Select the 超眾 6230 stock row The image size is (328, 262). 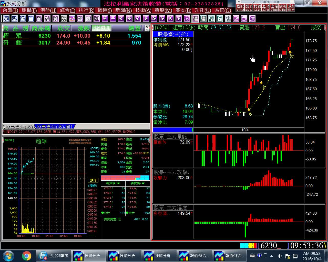point(76,36)
